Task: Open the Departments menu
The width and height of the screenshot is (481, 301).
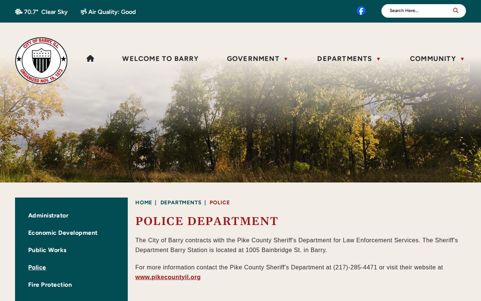Action: click(344, 59)
